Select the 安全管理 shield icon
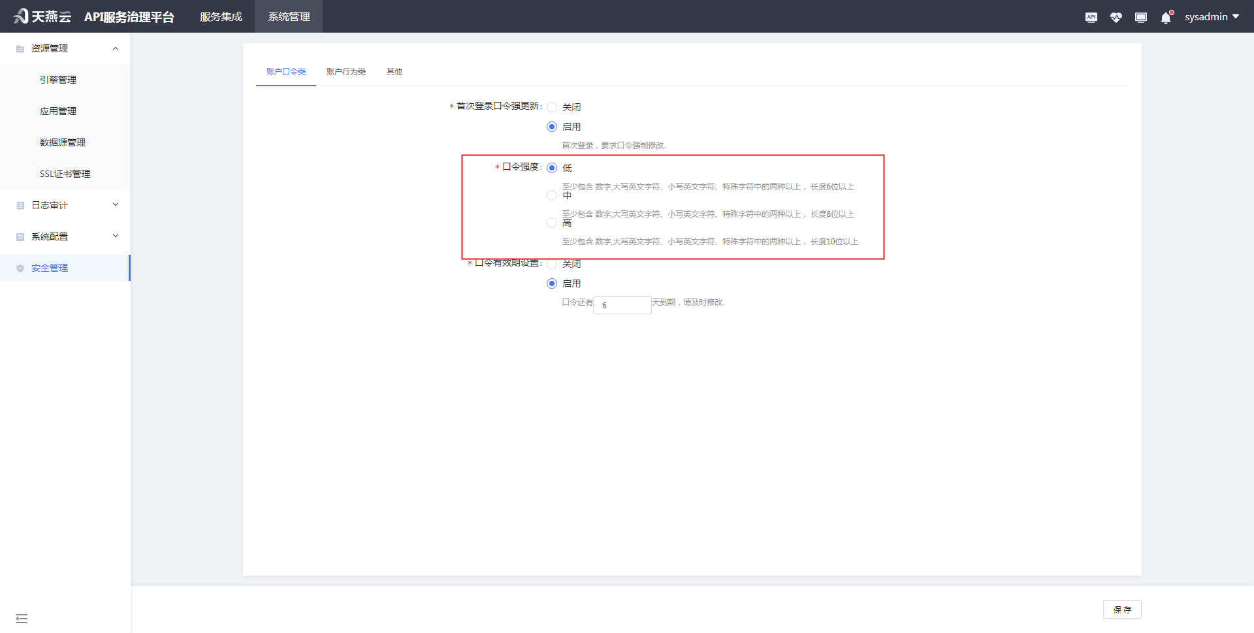The height and width of the screenshot is (633, 1254). tap(20, 267)
